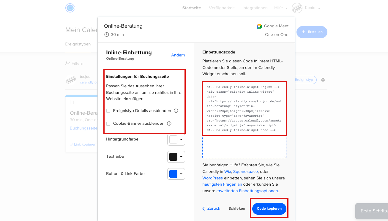Show info for Cookie-Banner ausblenden
The image size is (388, 221).
pyautogui.click(x=169, y=124)
